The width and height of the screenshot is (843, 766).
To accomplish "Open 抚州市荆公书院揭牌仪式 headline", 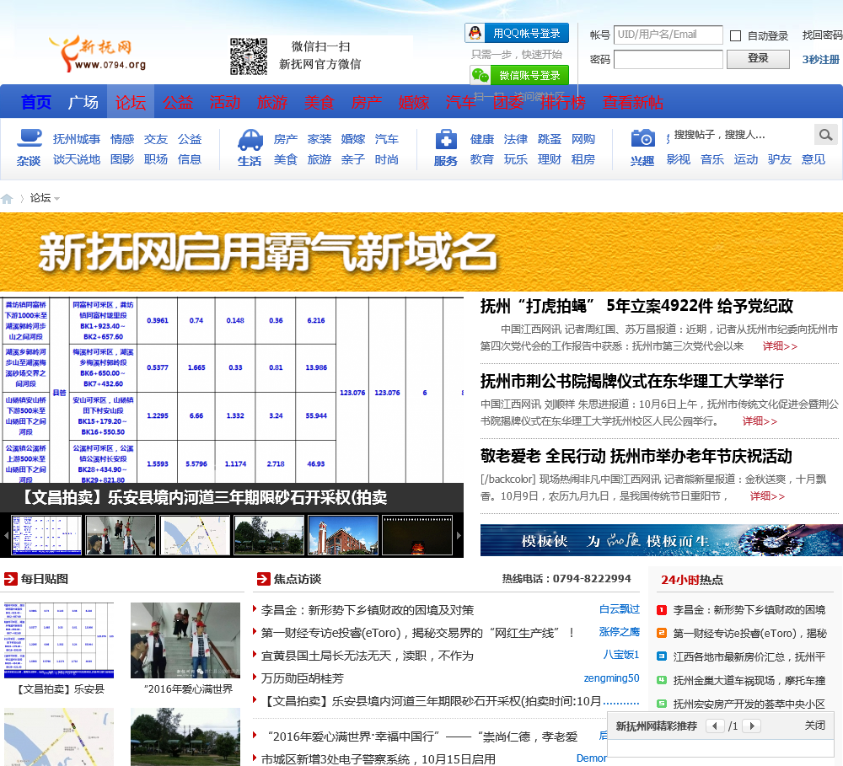I will 631,382.
